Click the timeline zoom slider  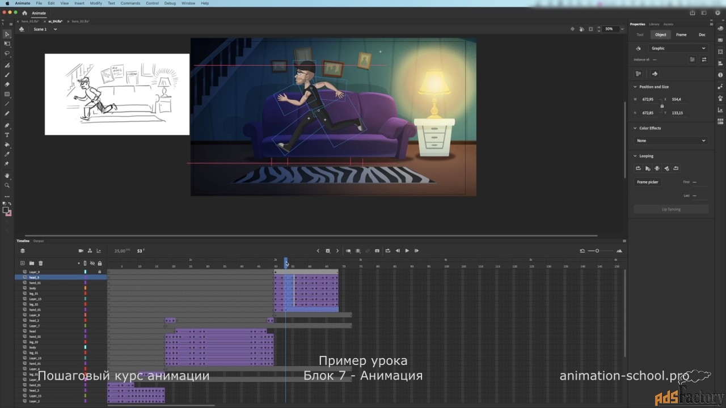597,250
